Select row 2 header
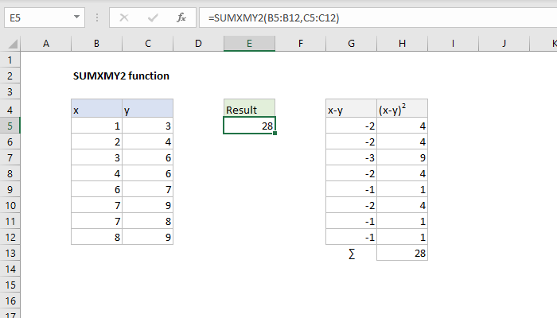This screenshot has height=318, width=557. 10,76
